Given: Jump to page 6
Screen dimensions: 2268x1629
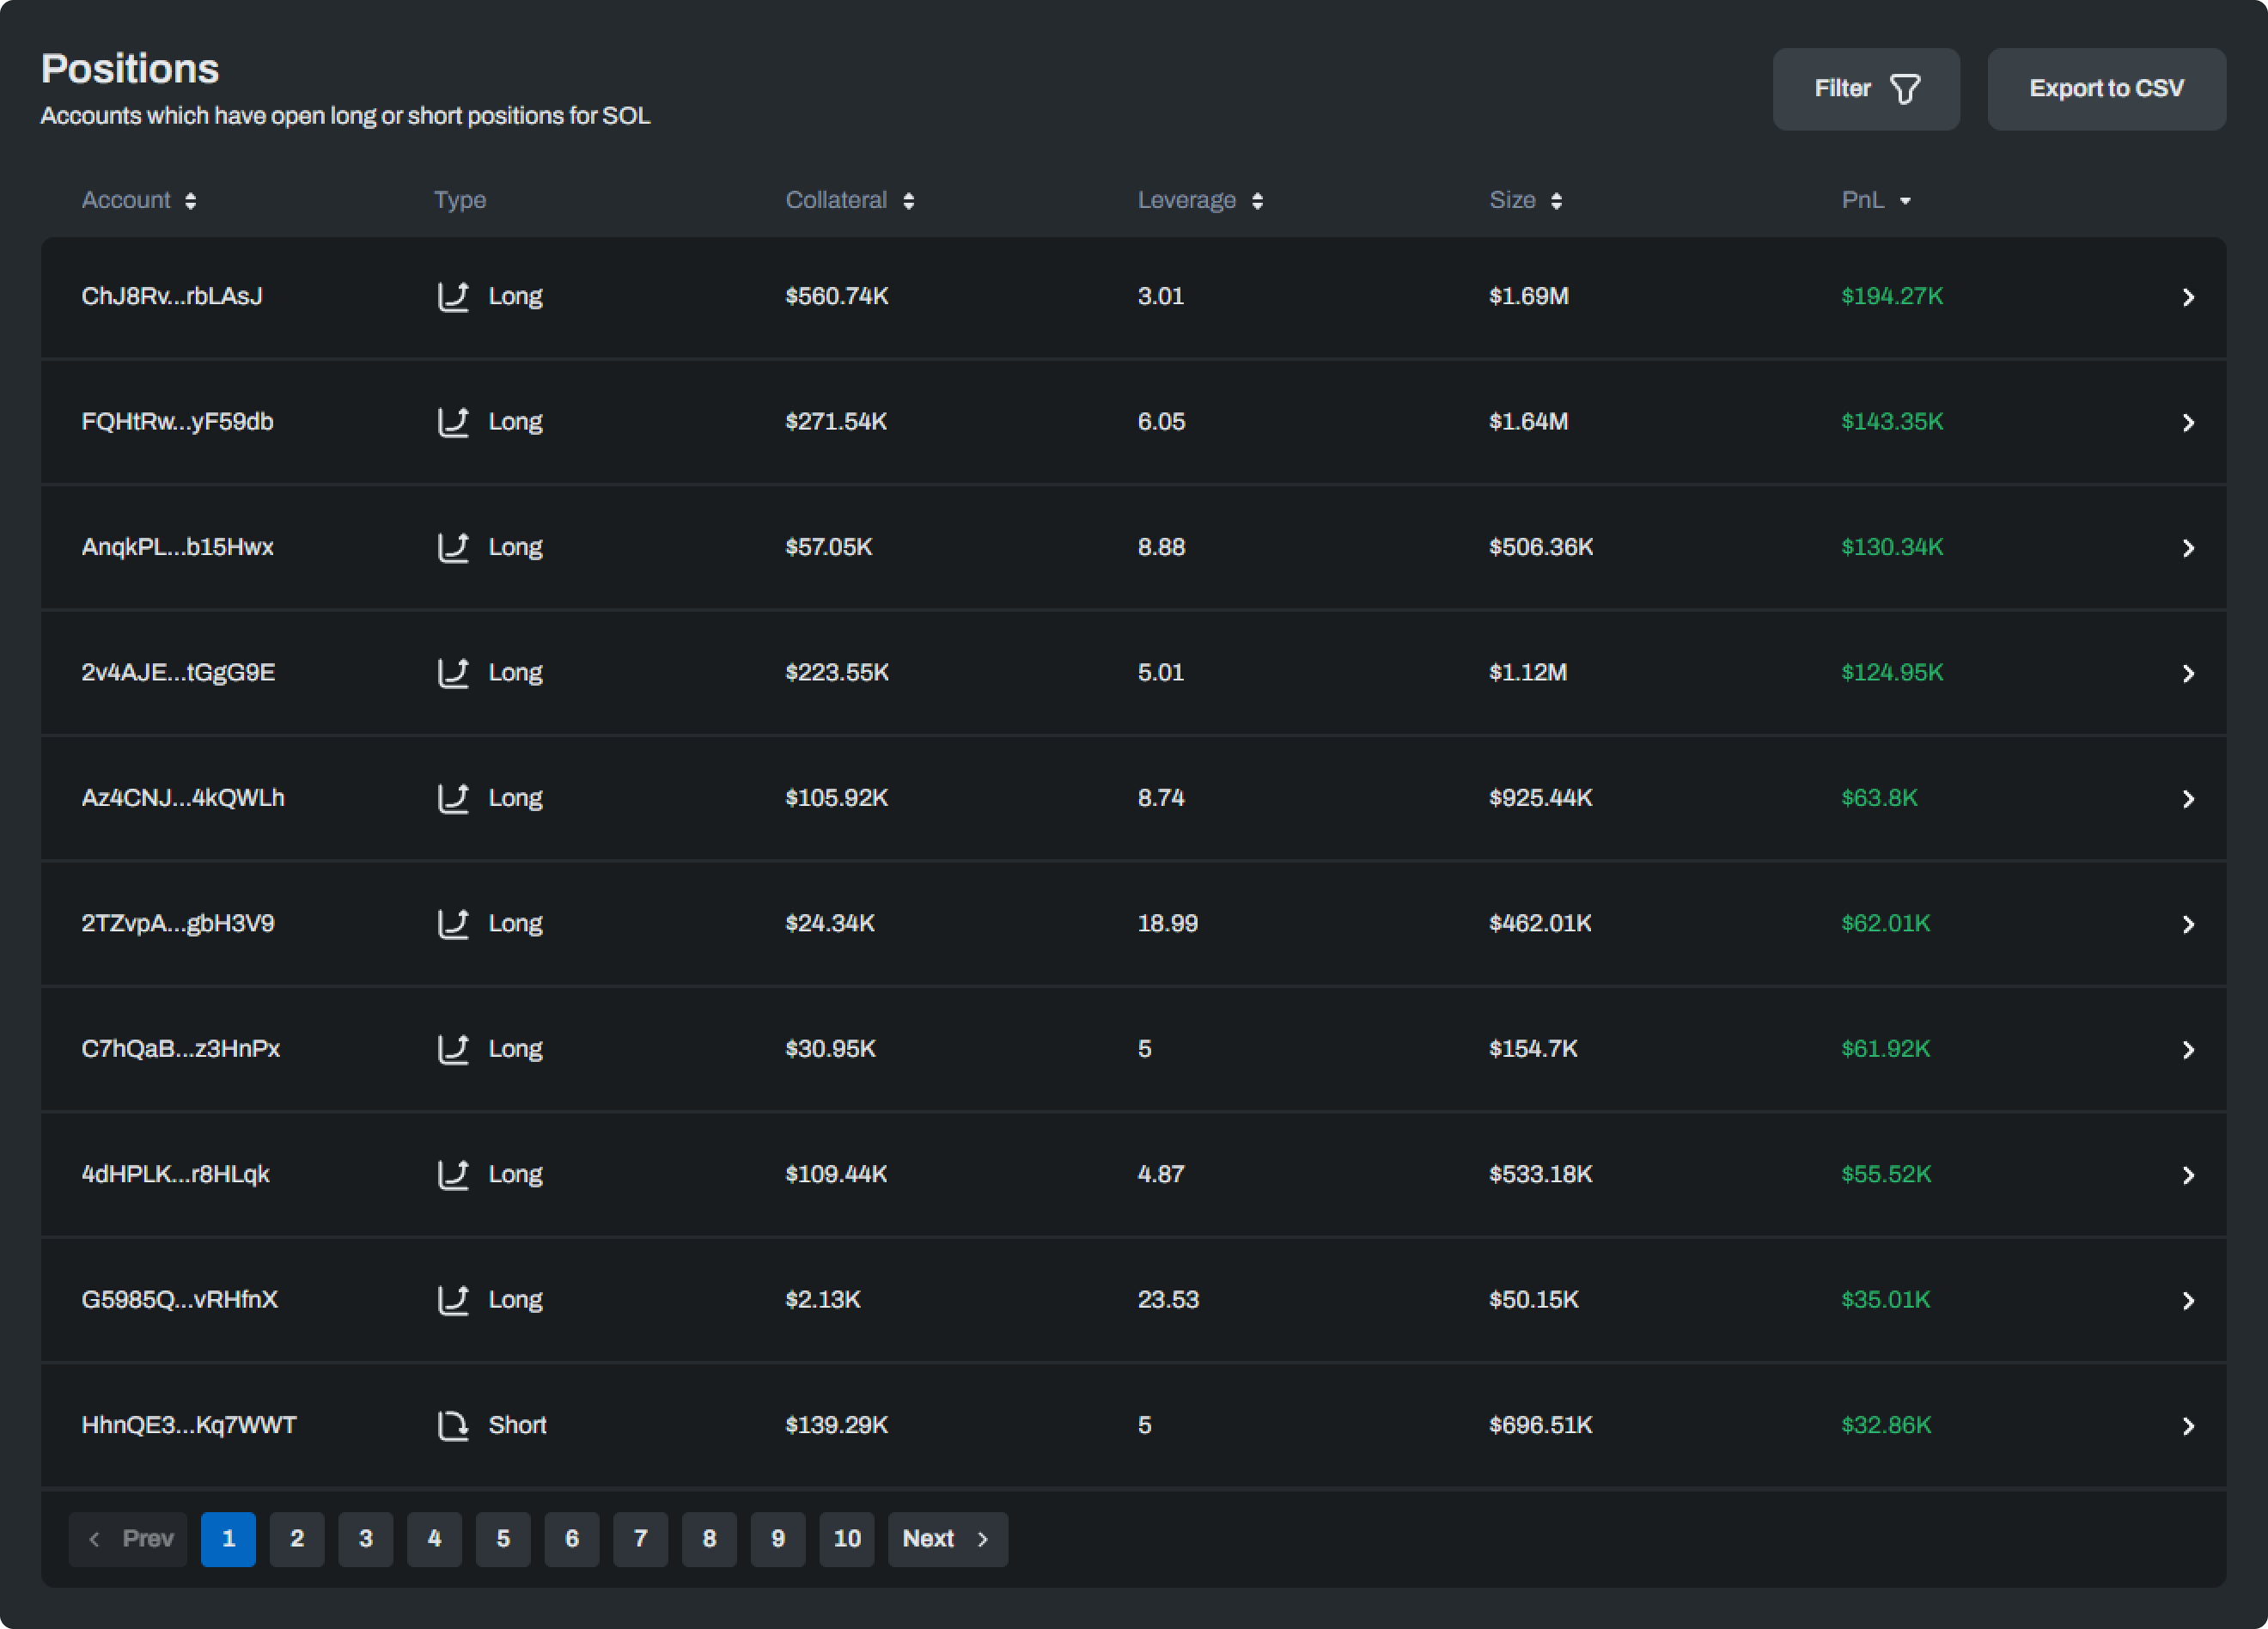Looking at the screenshot, I should coord(572,1539).
